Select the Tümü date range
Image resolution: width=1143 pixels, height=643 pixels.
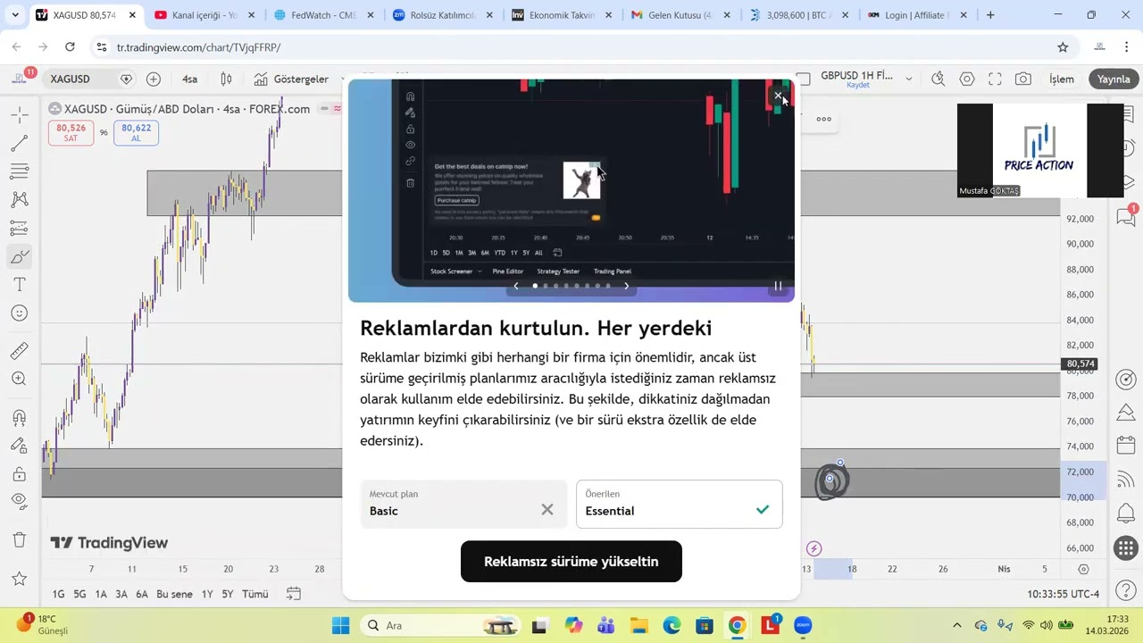(254, 594)
